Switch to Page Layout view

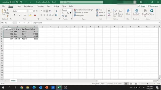click(131, 84)
